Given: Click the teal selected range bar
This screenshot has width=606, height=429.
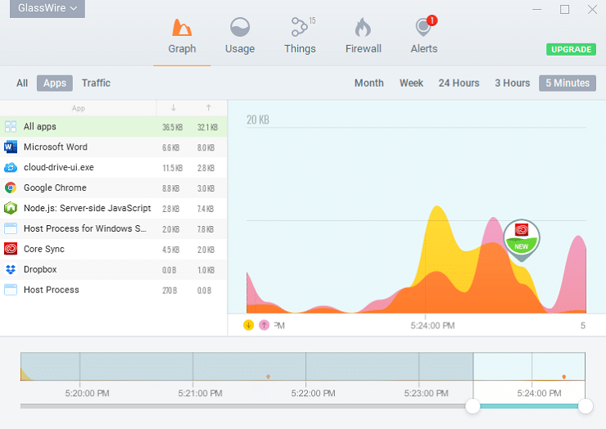Looking at the screenshot, I should [529, 406].
